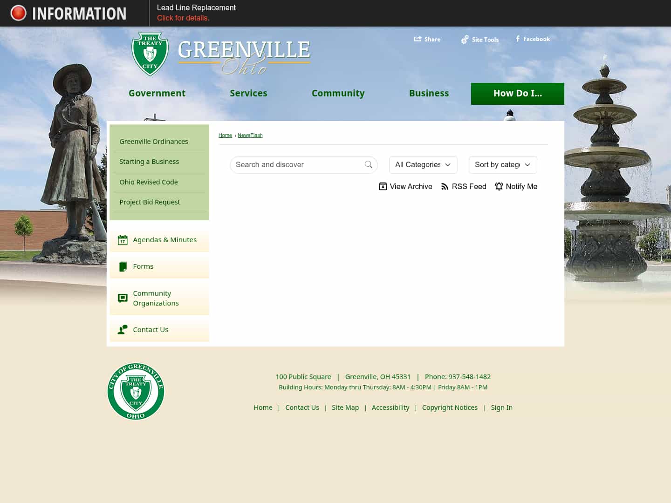Expand the Sort by category dropdown
The image size is (671, 503).
(x=503, y=165)
